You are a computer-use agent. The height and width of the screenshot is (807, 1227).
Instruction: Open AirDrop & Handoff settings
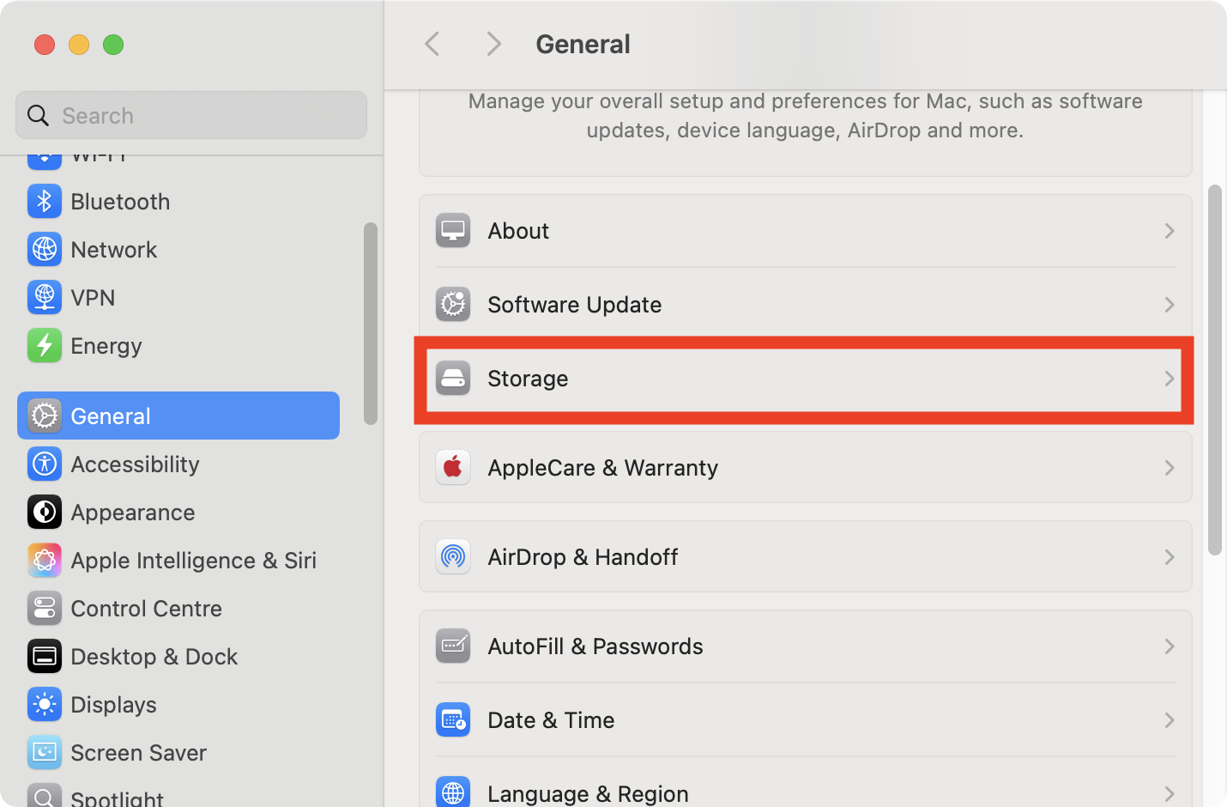coord(805,556)
